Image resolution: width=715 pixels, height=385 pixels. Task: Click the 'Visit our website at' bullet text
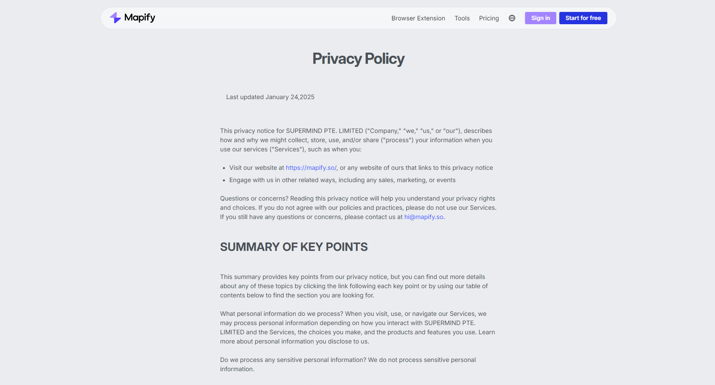click(x=256, y=168)
